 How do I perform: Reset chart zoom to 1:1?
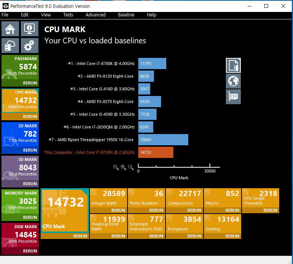[131, 167]
